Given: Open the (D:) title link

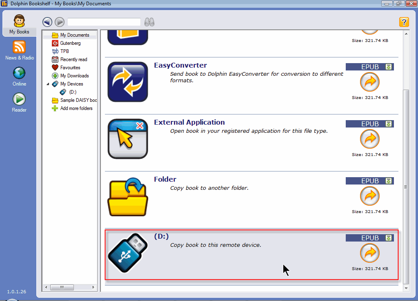Looking at the screenshot, I should tap(161, 236).
